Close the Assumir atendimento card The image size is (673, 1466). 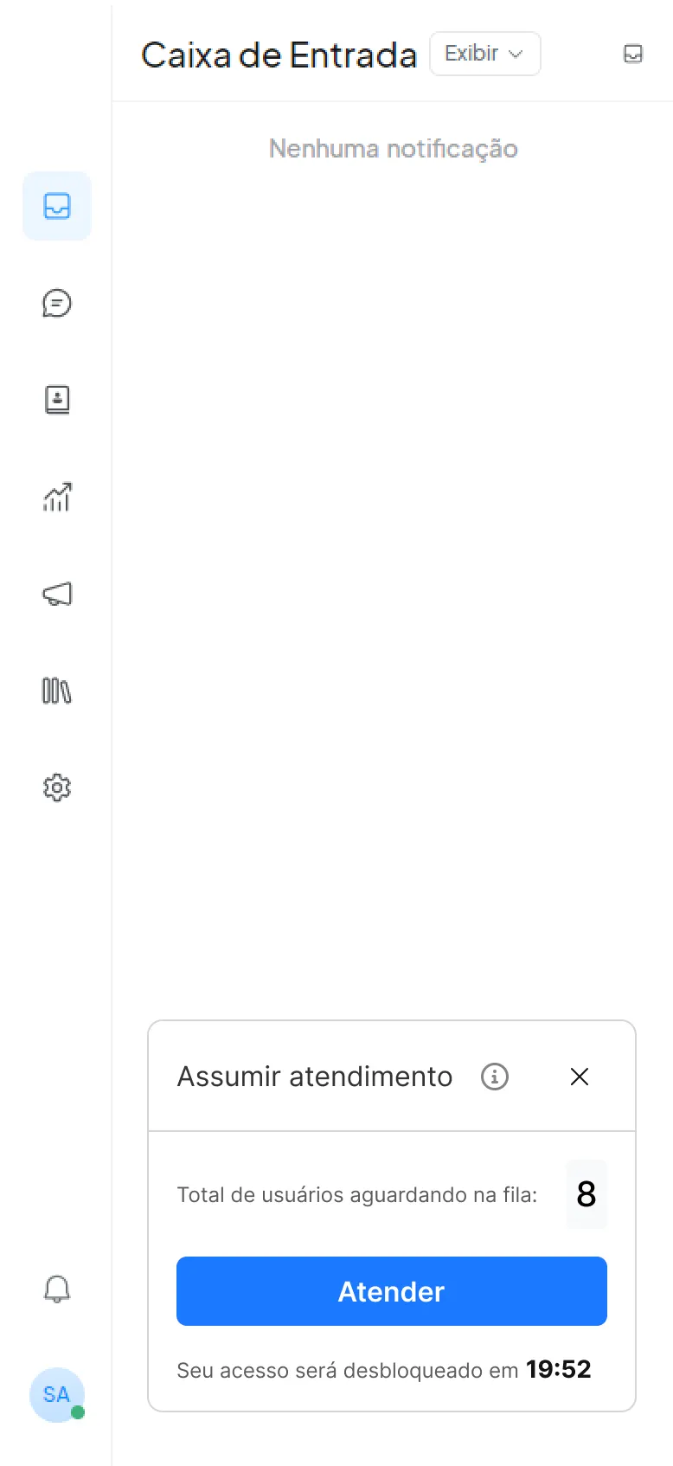click(x=580, y=1077)
